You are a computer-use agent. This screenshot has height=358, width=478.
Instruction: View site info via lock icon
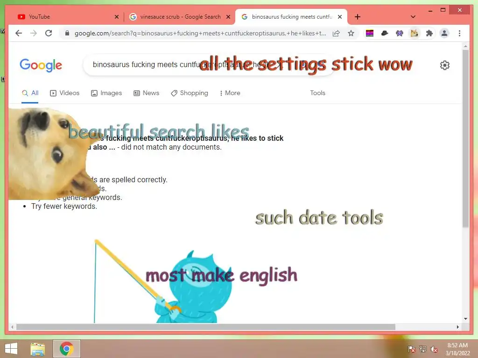coord(67,33)
